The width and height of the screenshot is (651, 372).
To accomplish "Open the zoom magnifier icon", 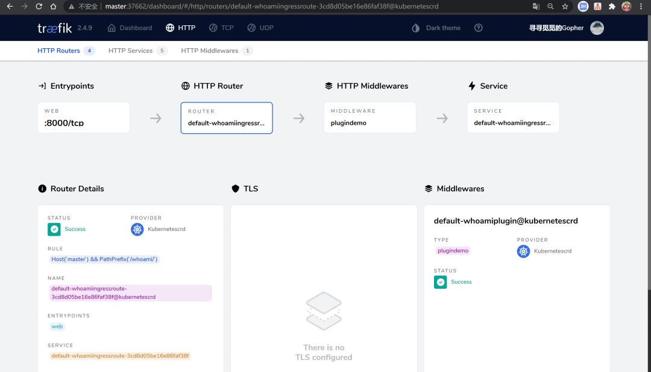I will (550, 6).
